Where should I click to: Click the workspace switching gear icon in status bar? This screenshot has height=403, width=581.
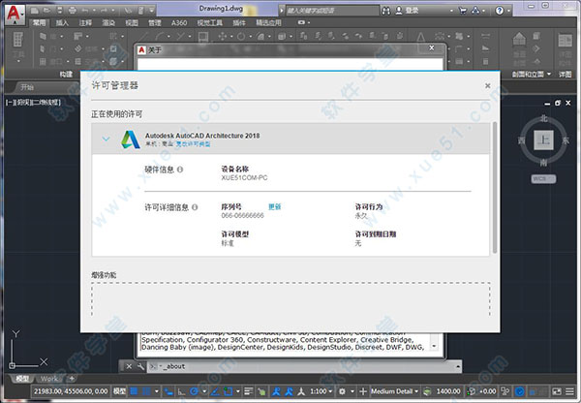click(342, 391)
